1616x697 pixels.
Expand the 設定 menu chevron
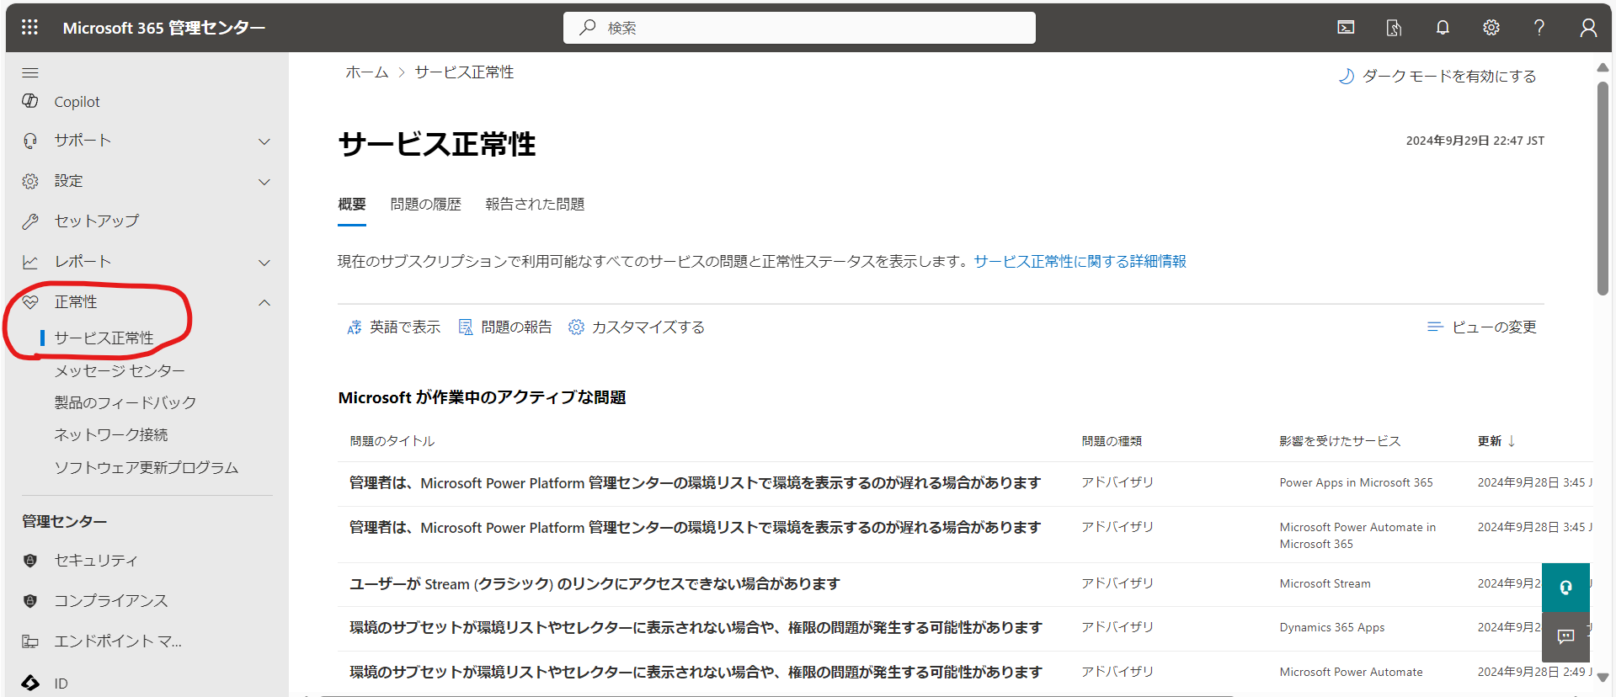264,182
